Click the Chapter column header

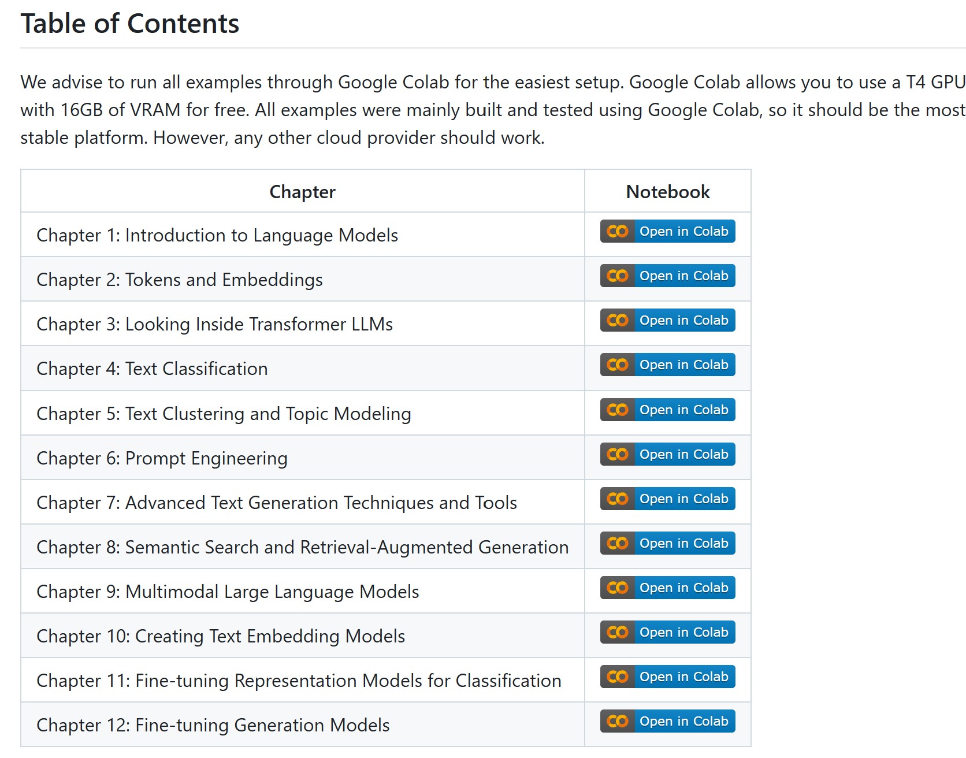coord(302,192)
